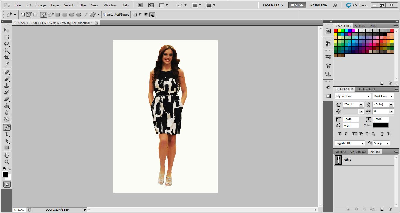Select the Move tool
This screenshot has width=400, height=213.
[x=7, y=30]
